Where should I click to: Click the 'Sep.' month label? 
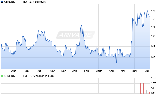pyautogui.click(x=26, y=71)
